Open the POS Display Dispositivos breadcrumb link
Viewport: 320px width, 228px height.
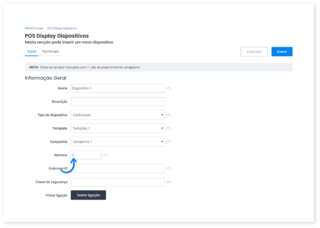pyautogui.click(x=62, y=28)
